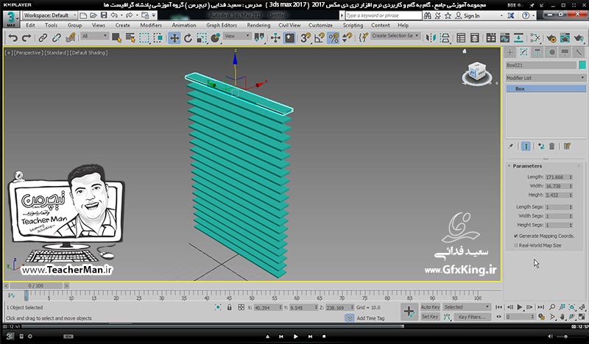Image resolution: width=589 pixels, height=344 pixels.
Task: Open the Rendering menu
Action: [258, 25]
